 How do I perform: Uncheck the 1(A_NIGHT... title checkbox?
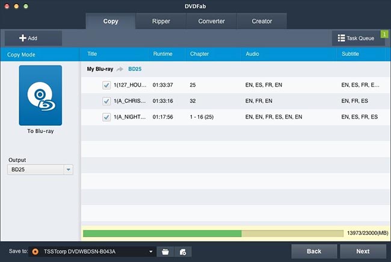[106, 117]
